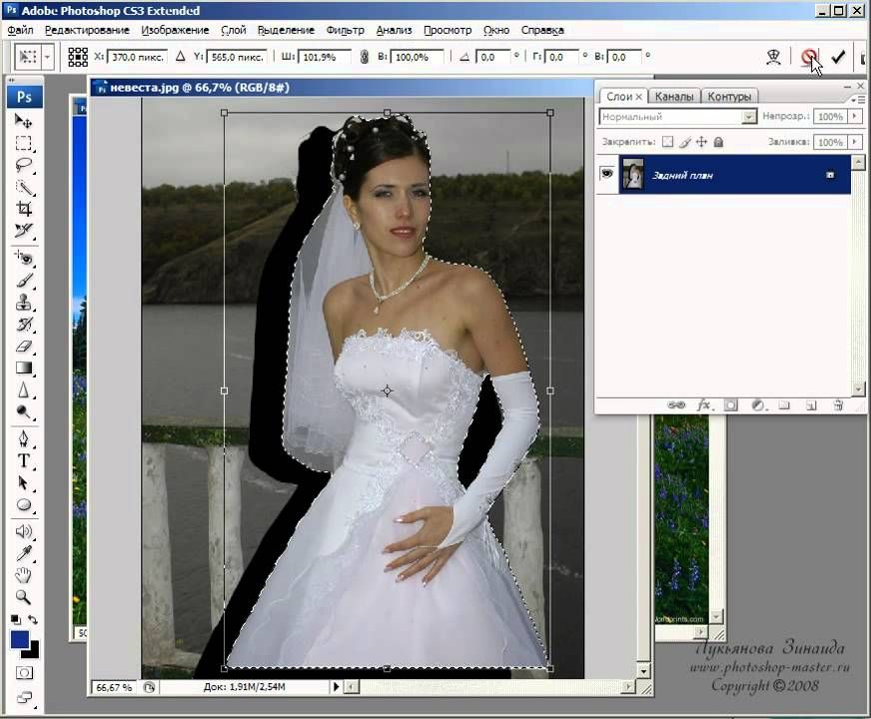Click the Delete layer trash icon
This screenshot has height=719, width=871.
[838, 405]
